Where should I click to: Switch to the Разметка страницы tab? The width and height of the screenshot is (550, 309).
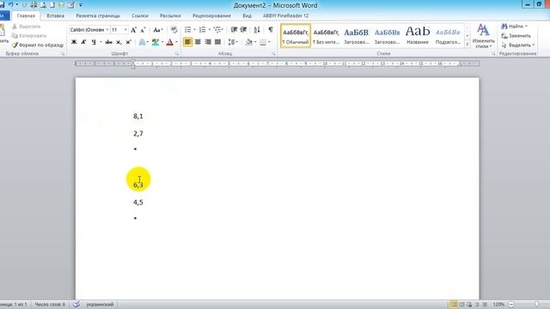[x=98, y=15]
